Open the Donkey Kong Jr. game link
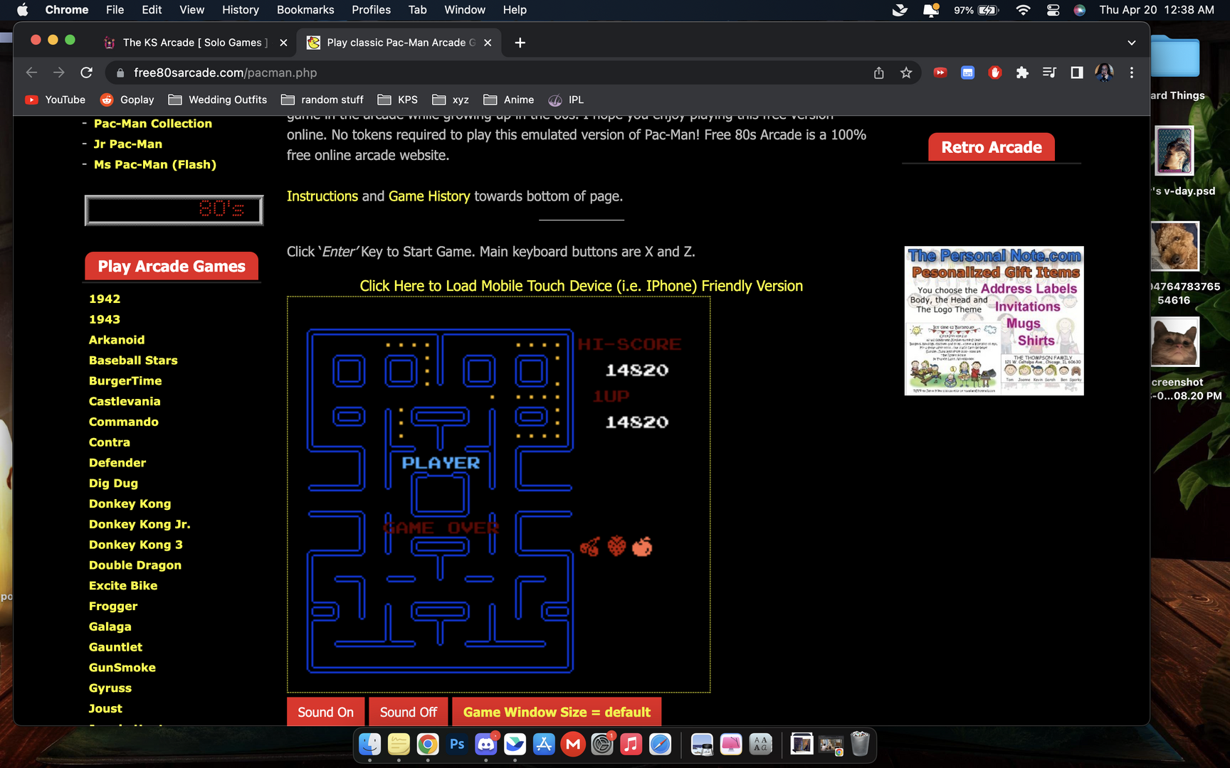Viewport: 1230px width, 768px height. click(x=140, y=524)
